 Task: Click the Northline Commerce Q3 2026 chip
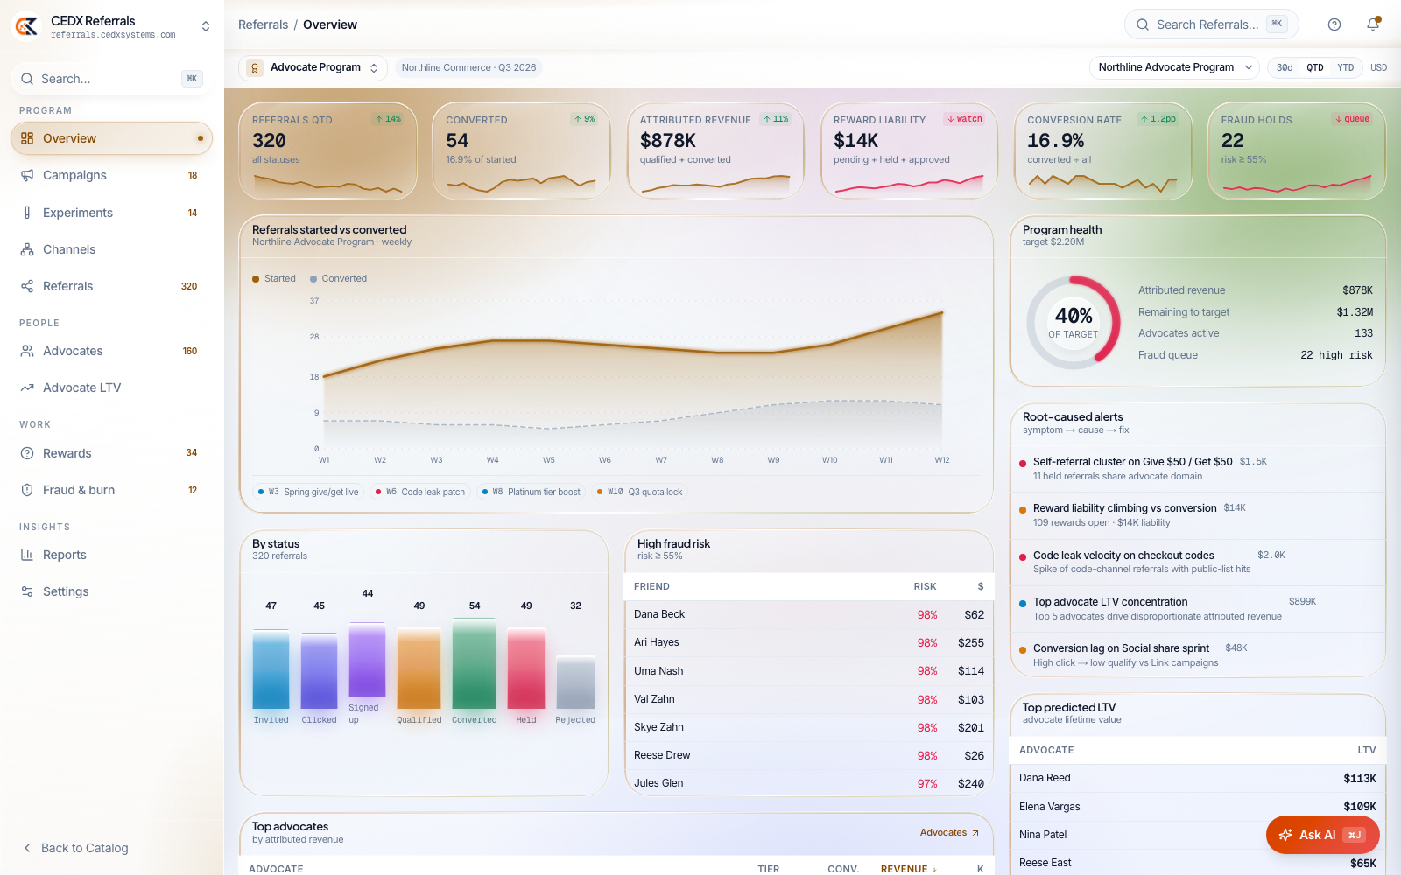(468, 67)
